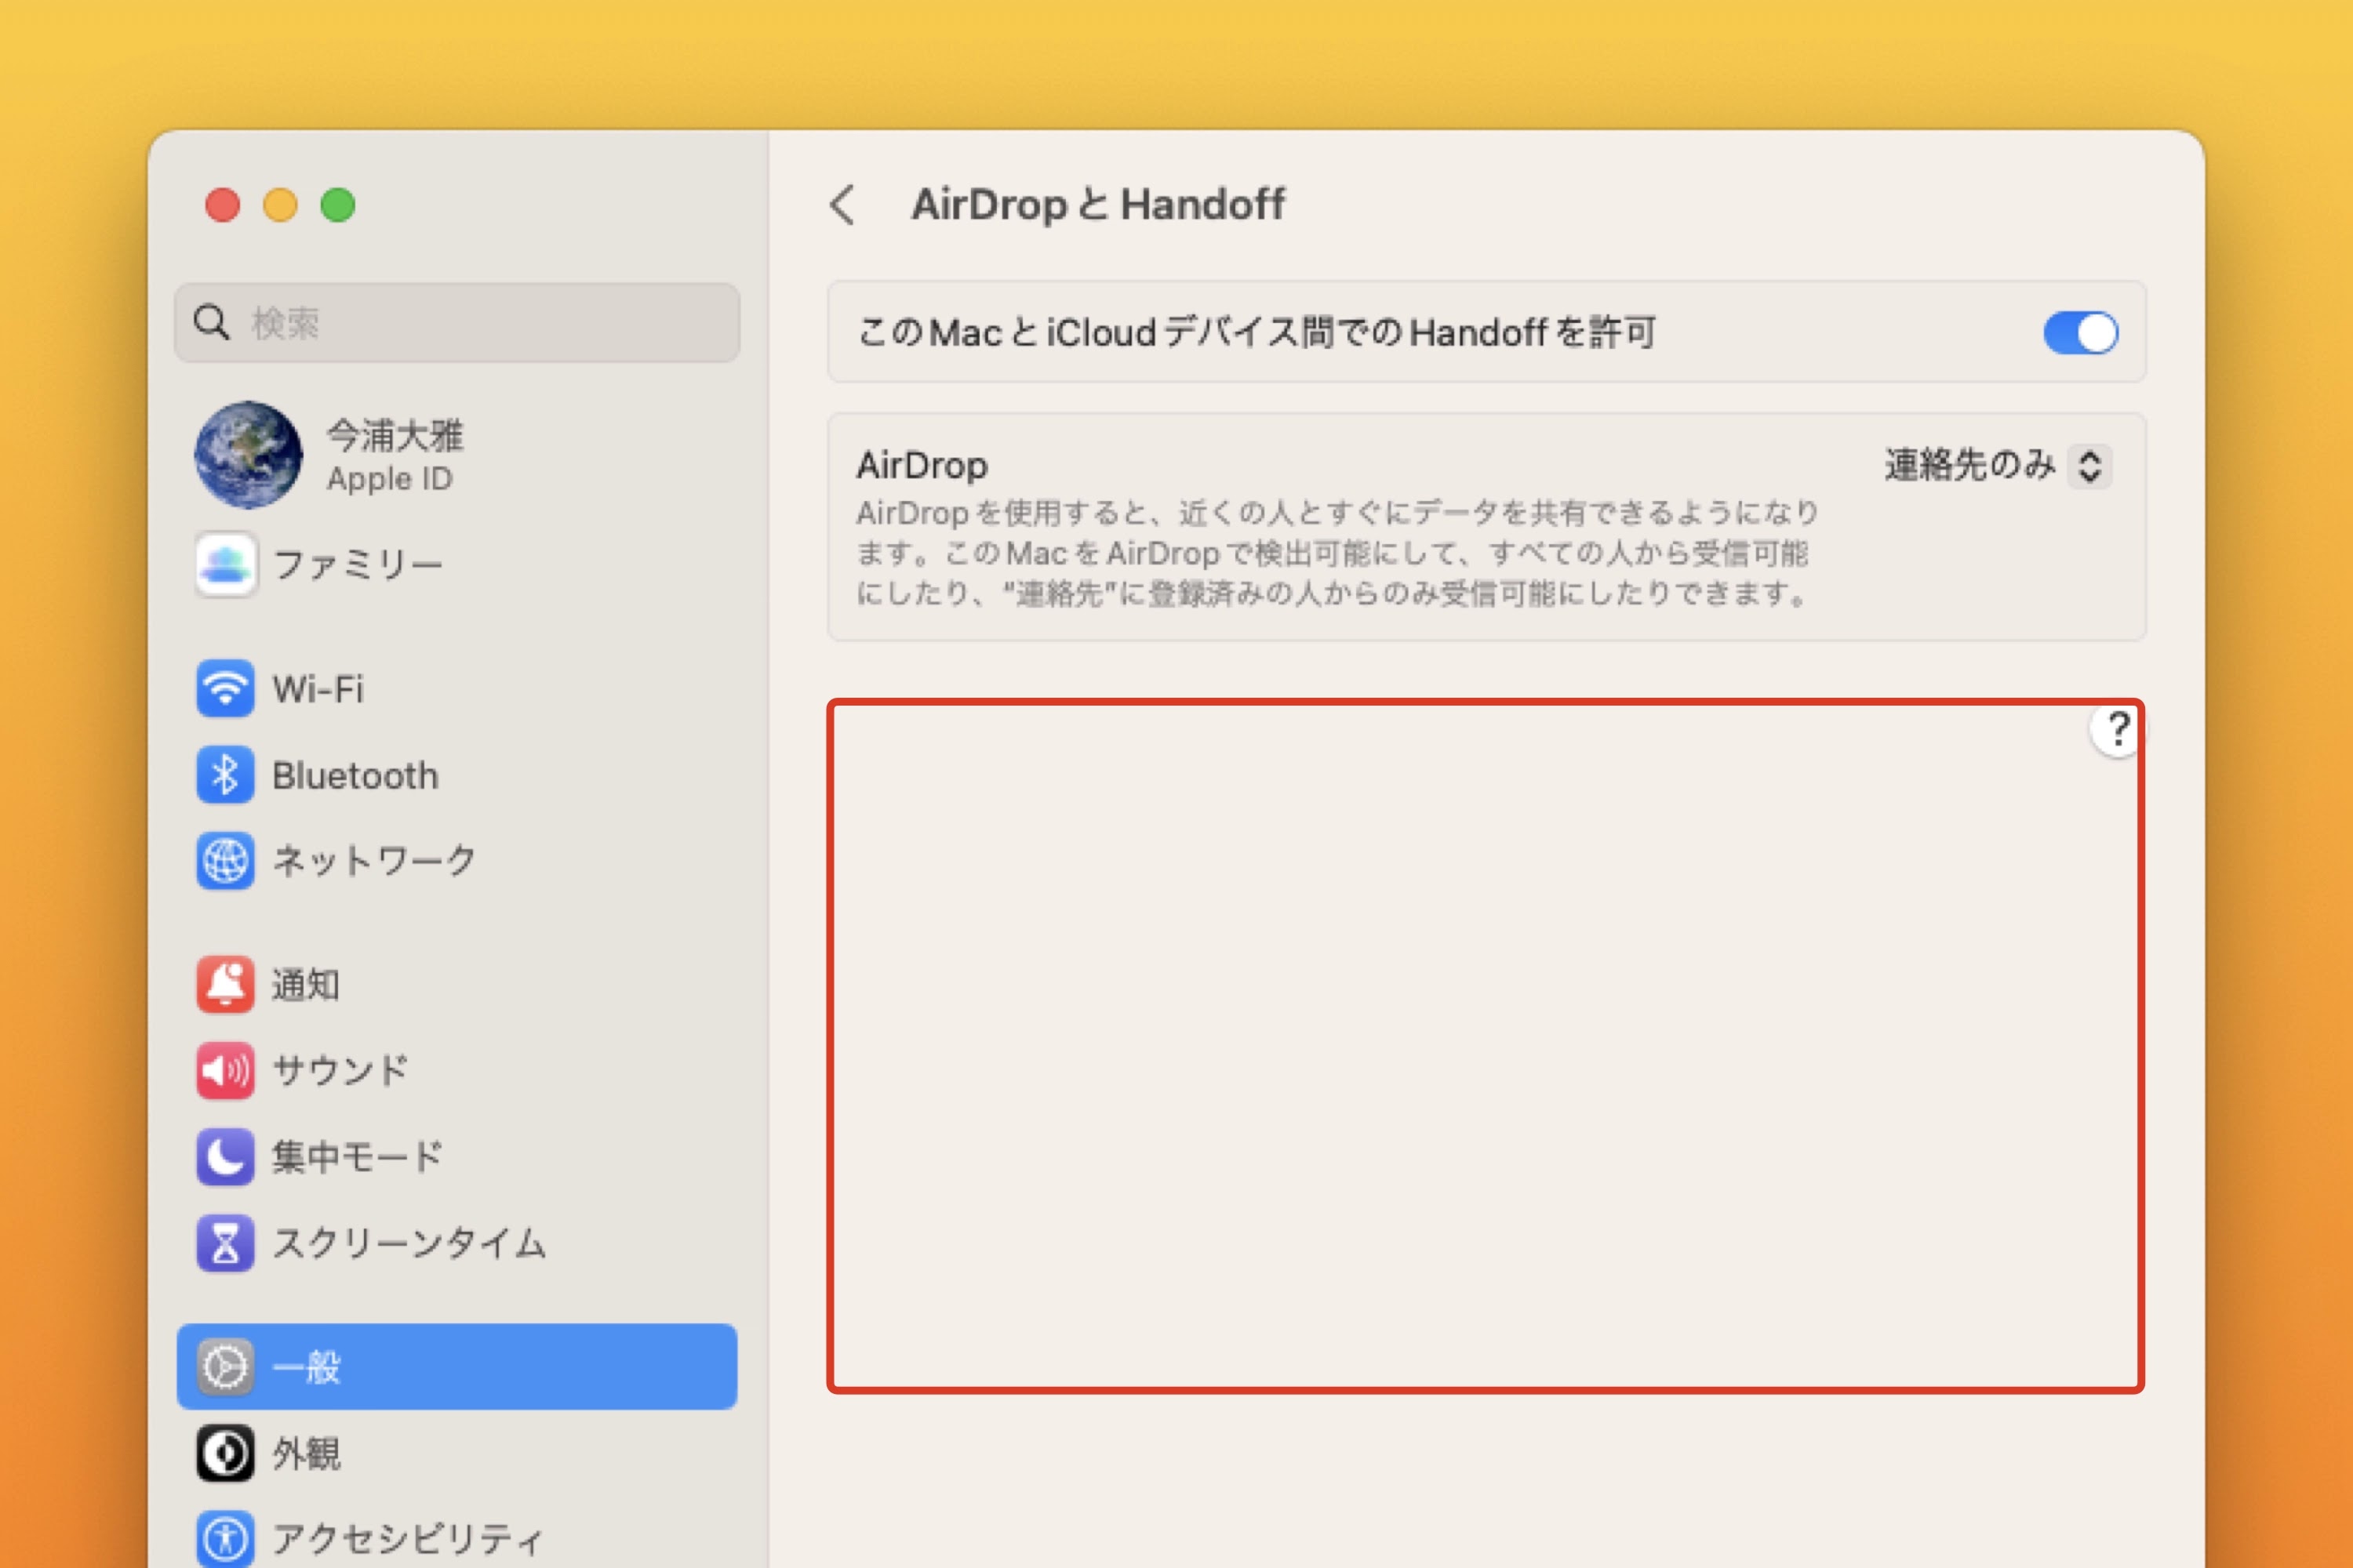Open 今浦大雅 Apple ID name
The width and height of the screenshot is (2353, 1568).
point(395,435)
